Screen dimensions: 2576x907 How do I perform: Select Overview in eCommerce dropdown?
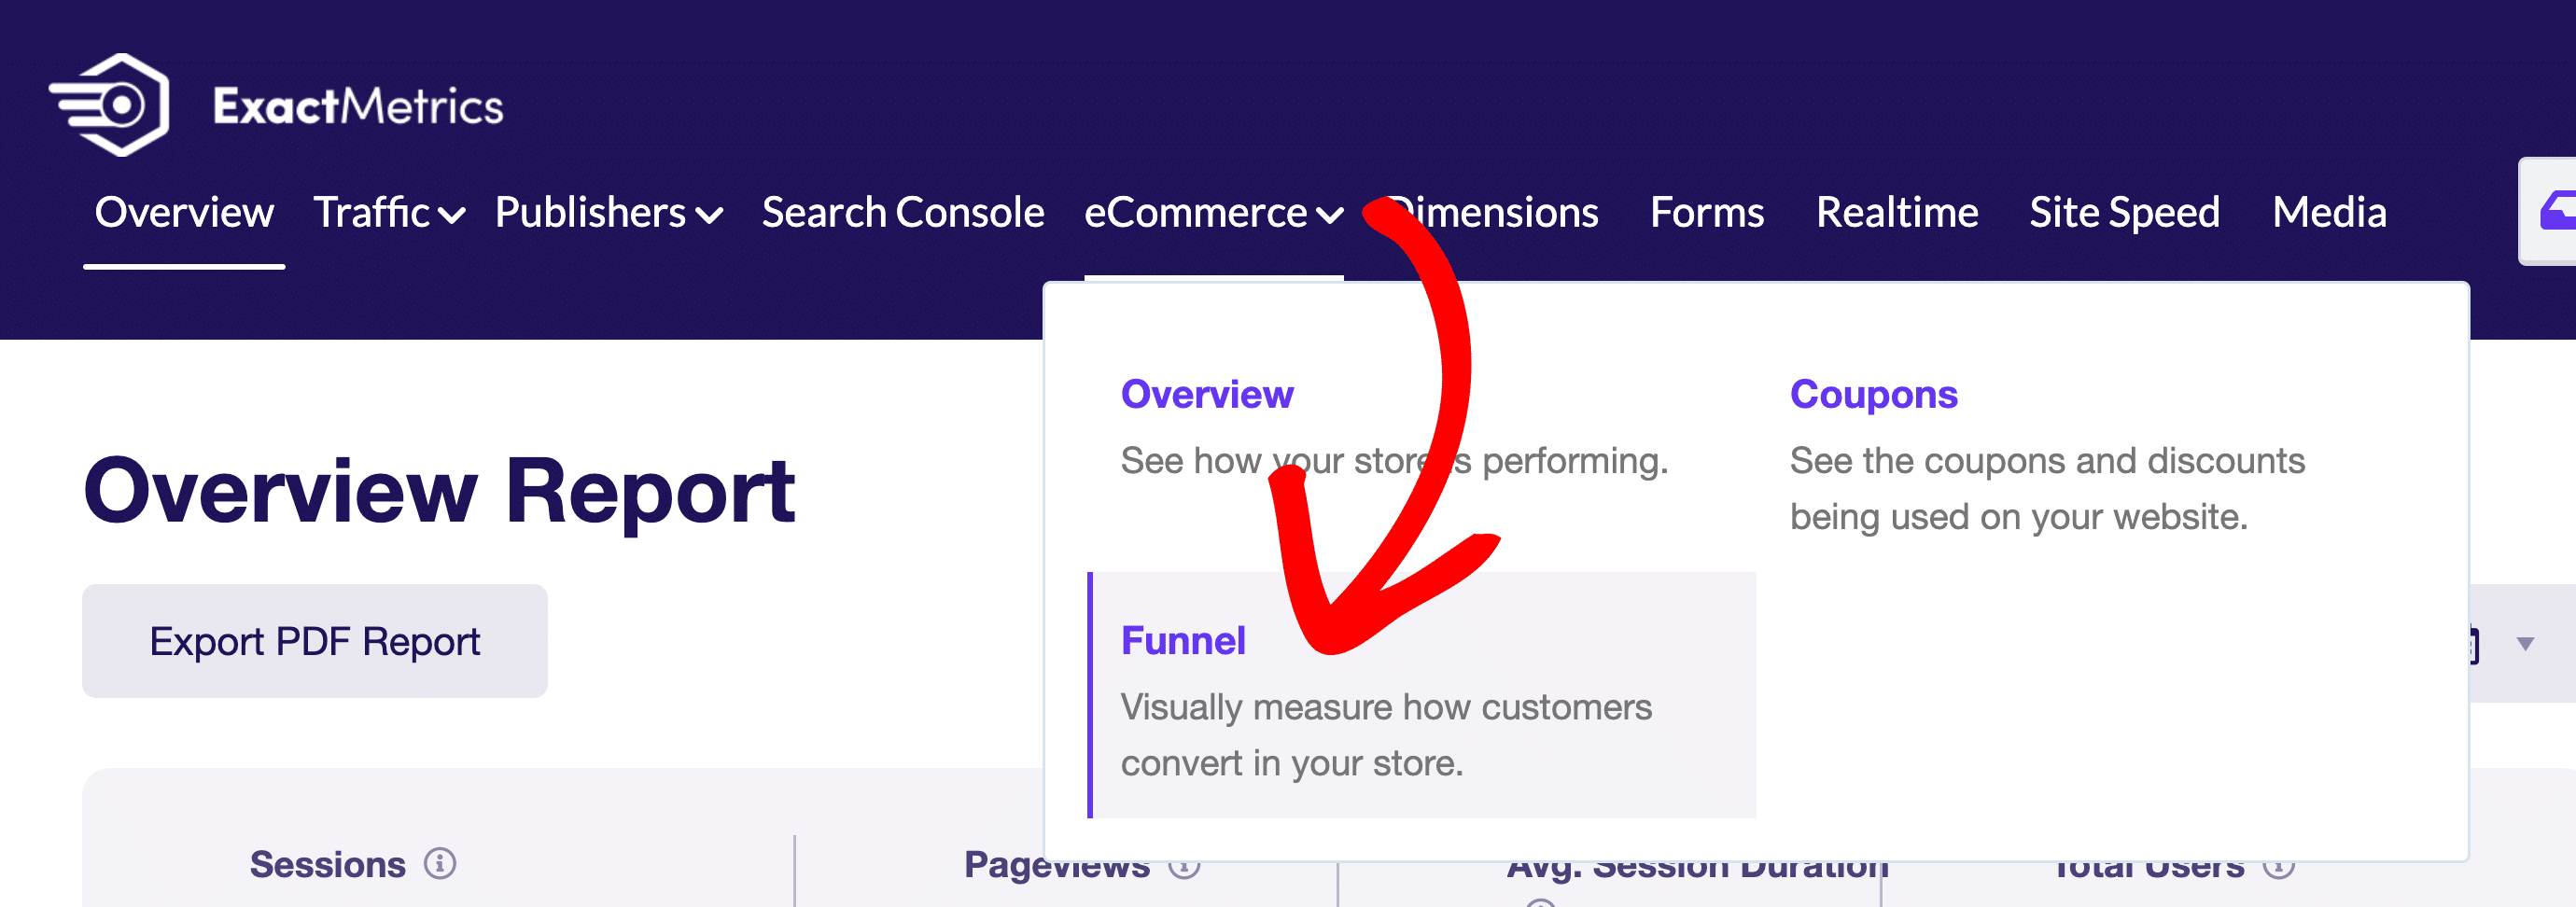tap(1207, 394)
